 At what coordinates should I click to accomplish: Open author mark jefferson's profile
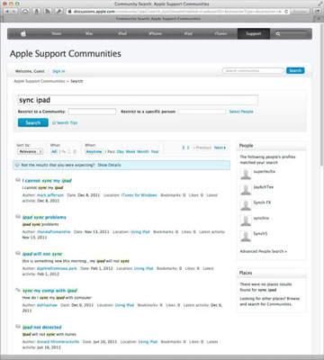(50, 195)
